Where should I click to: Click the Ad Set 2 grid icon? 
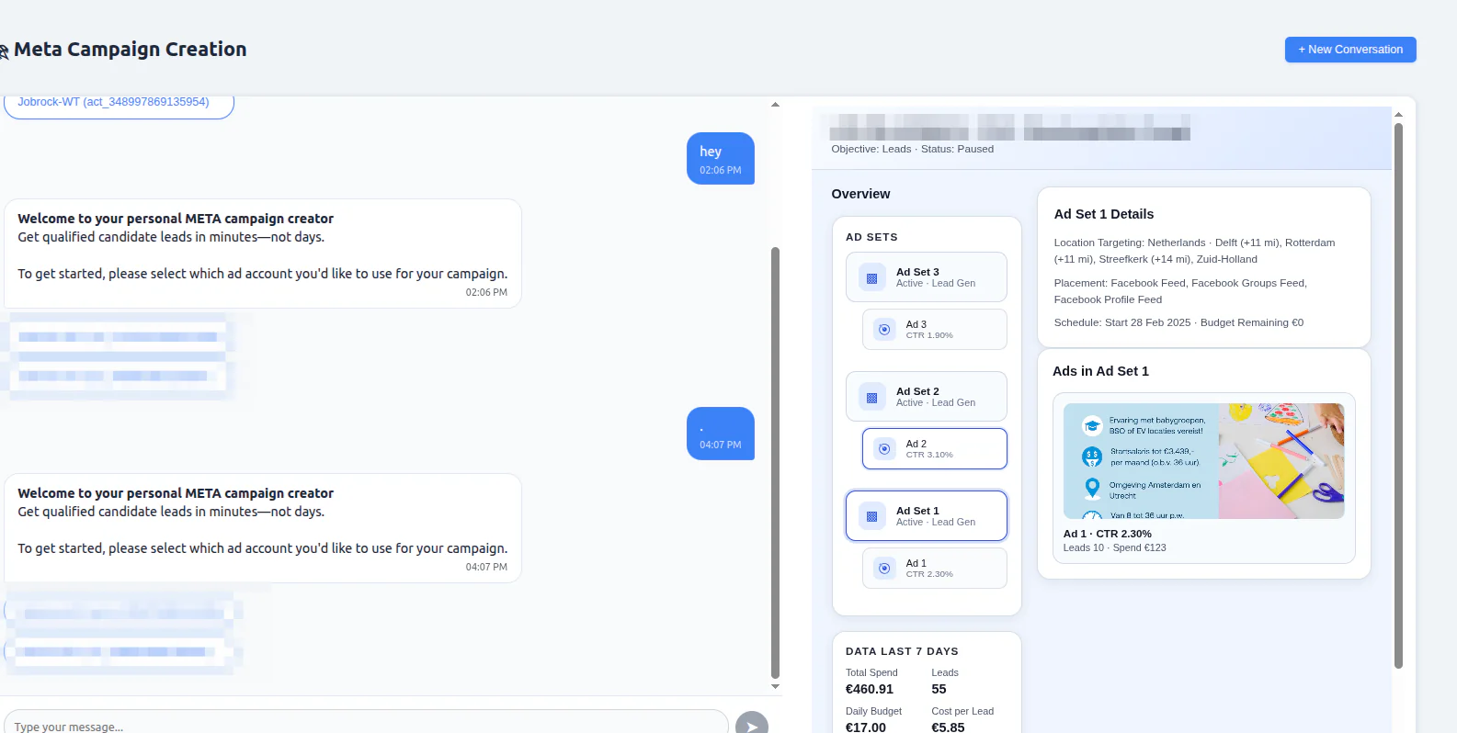[x=871, y=397]
